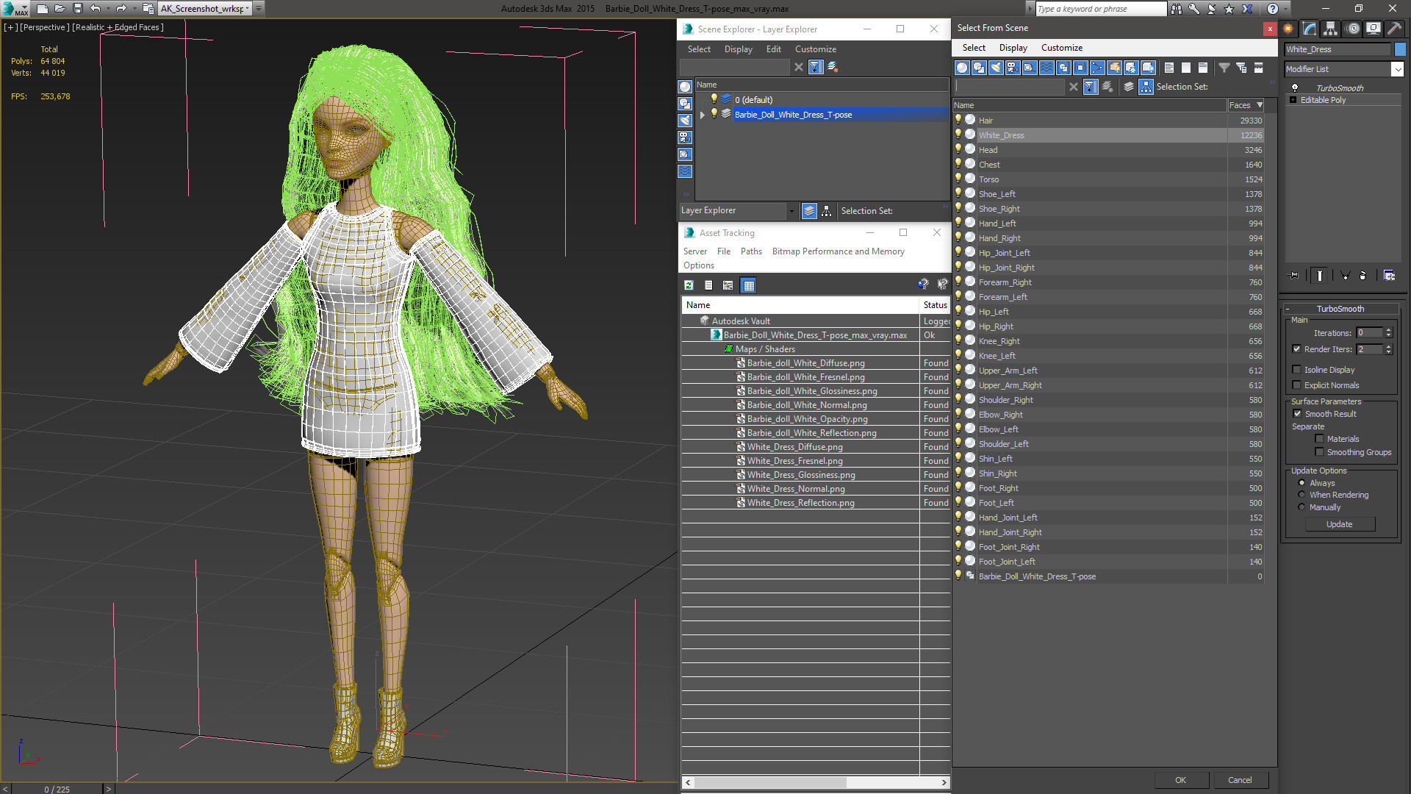Expand Barbie_Doll_White_Dress_T-pose layer in Layer Explorer
Viewport: 1411px width, 794px height.
(x=703, y=115)
